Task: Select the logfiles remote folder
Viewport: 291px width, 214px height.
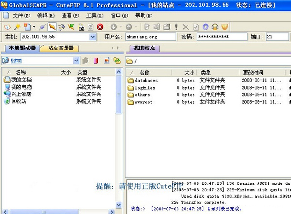Action: pos(141,88)
